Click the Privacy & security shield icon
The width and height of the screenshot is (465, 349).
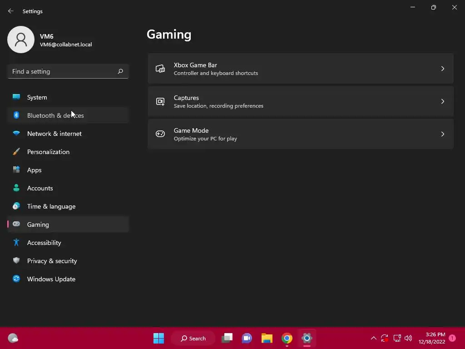pos(16,260)
